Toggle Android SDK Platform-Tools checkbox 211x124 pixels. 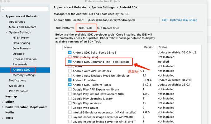click(x=70, y=85)
